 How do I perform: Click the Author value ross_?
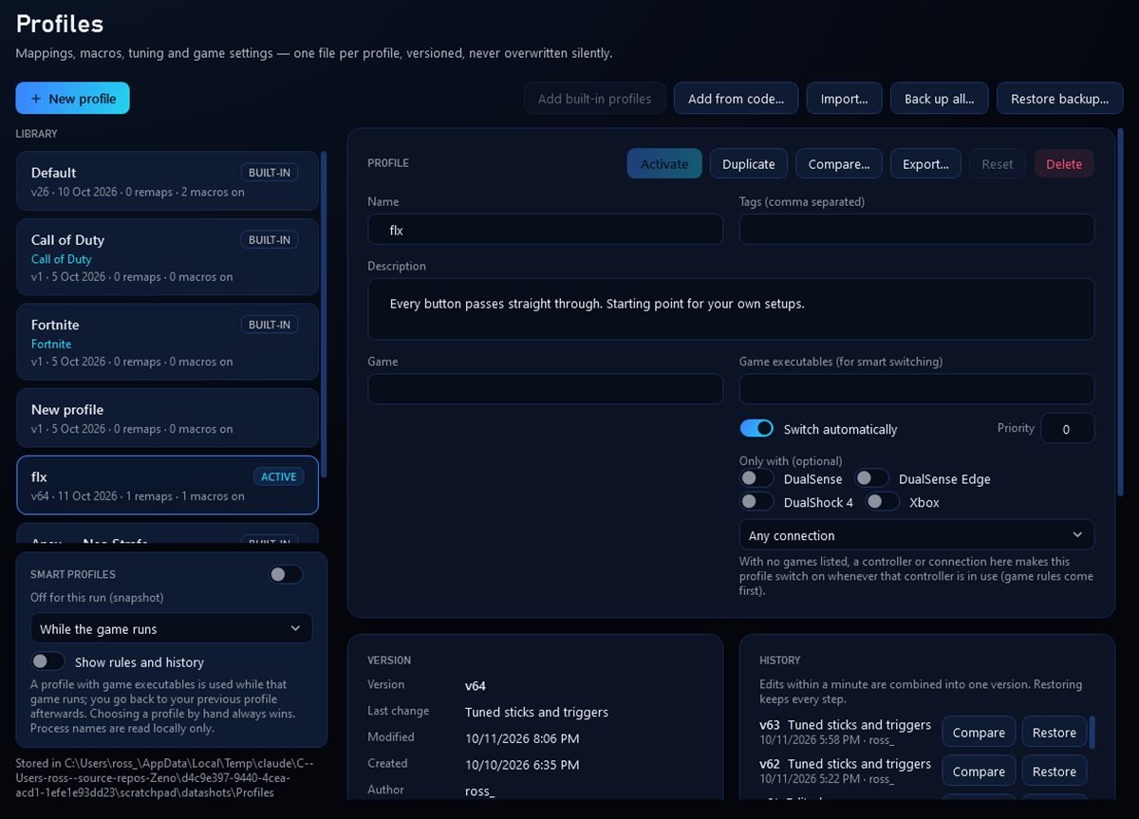tap(480, 791)
